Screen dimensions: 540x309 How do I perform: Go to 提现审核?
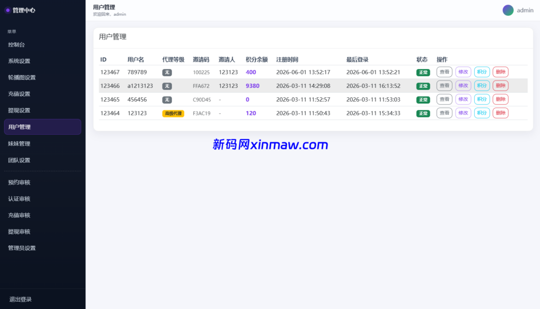pyautogui.click(x=43, y=232)
